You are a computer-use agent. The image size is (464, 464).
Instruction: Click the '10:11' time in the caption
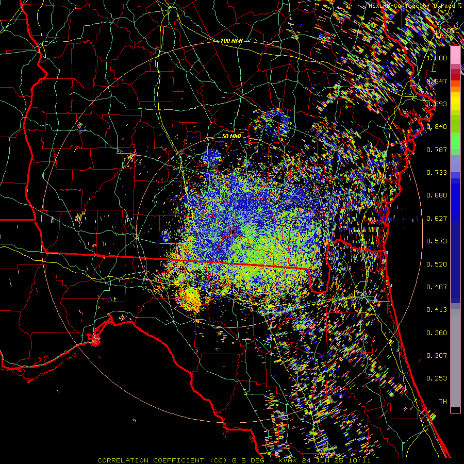[x=359, y=460]
